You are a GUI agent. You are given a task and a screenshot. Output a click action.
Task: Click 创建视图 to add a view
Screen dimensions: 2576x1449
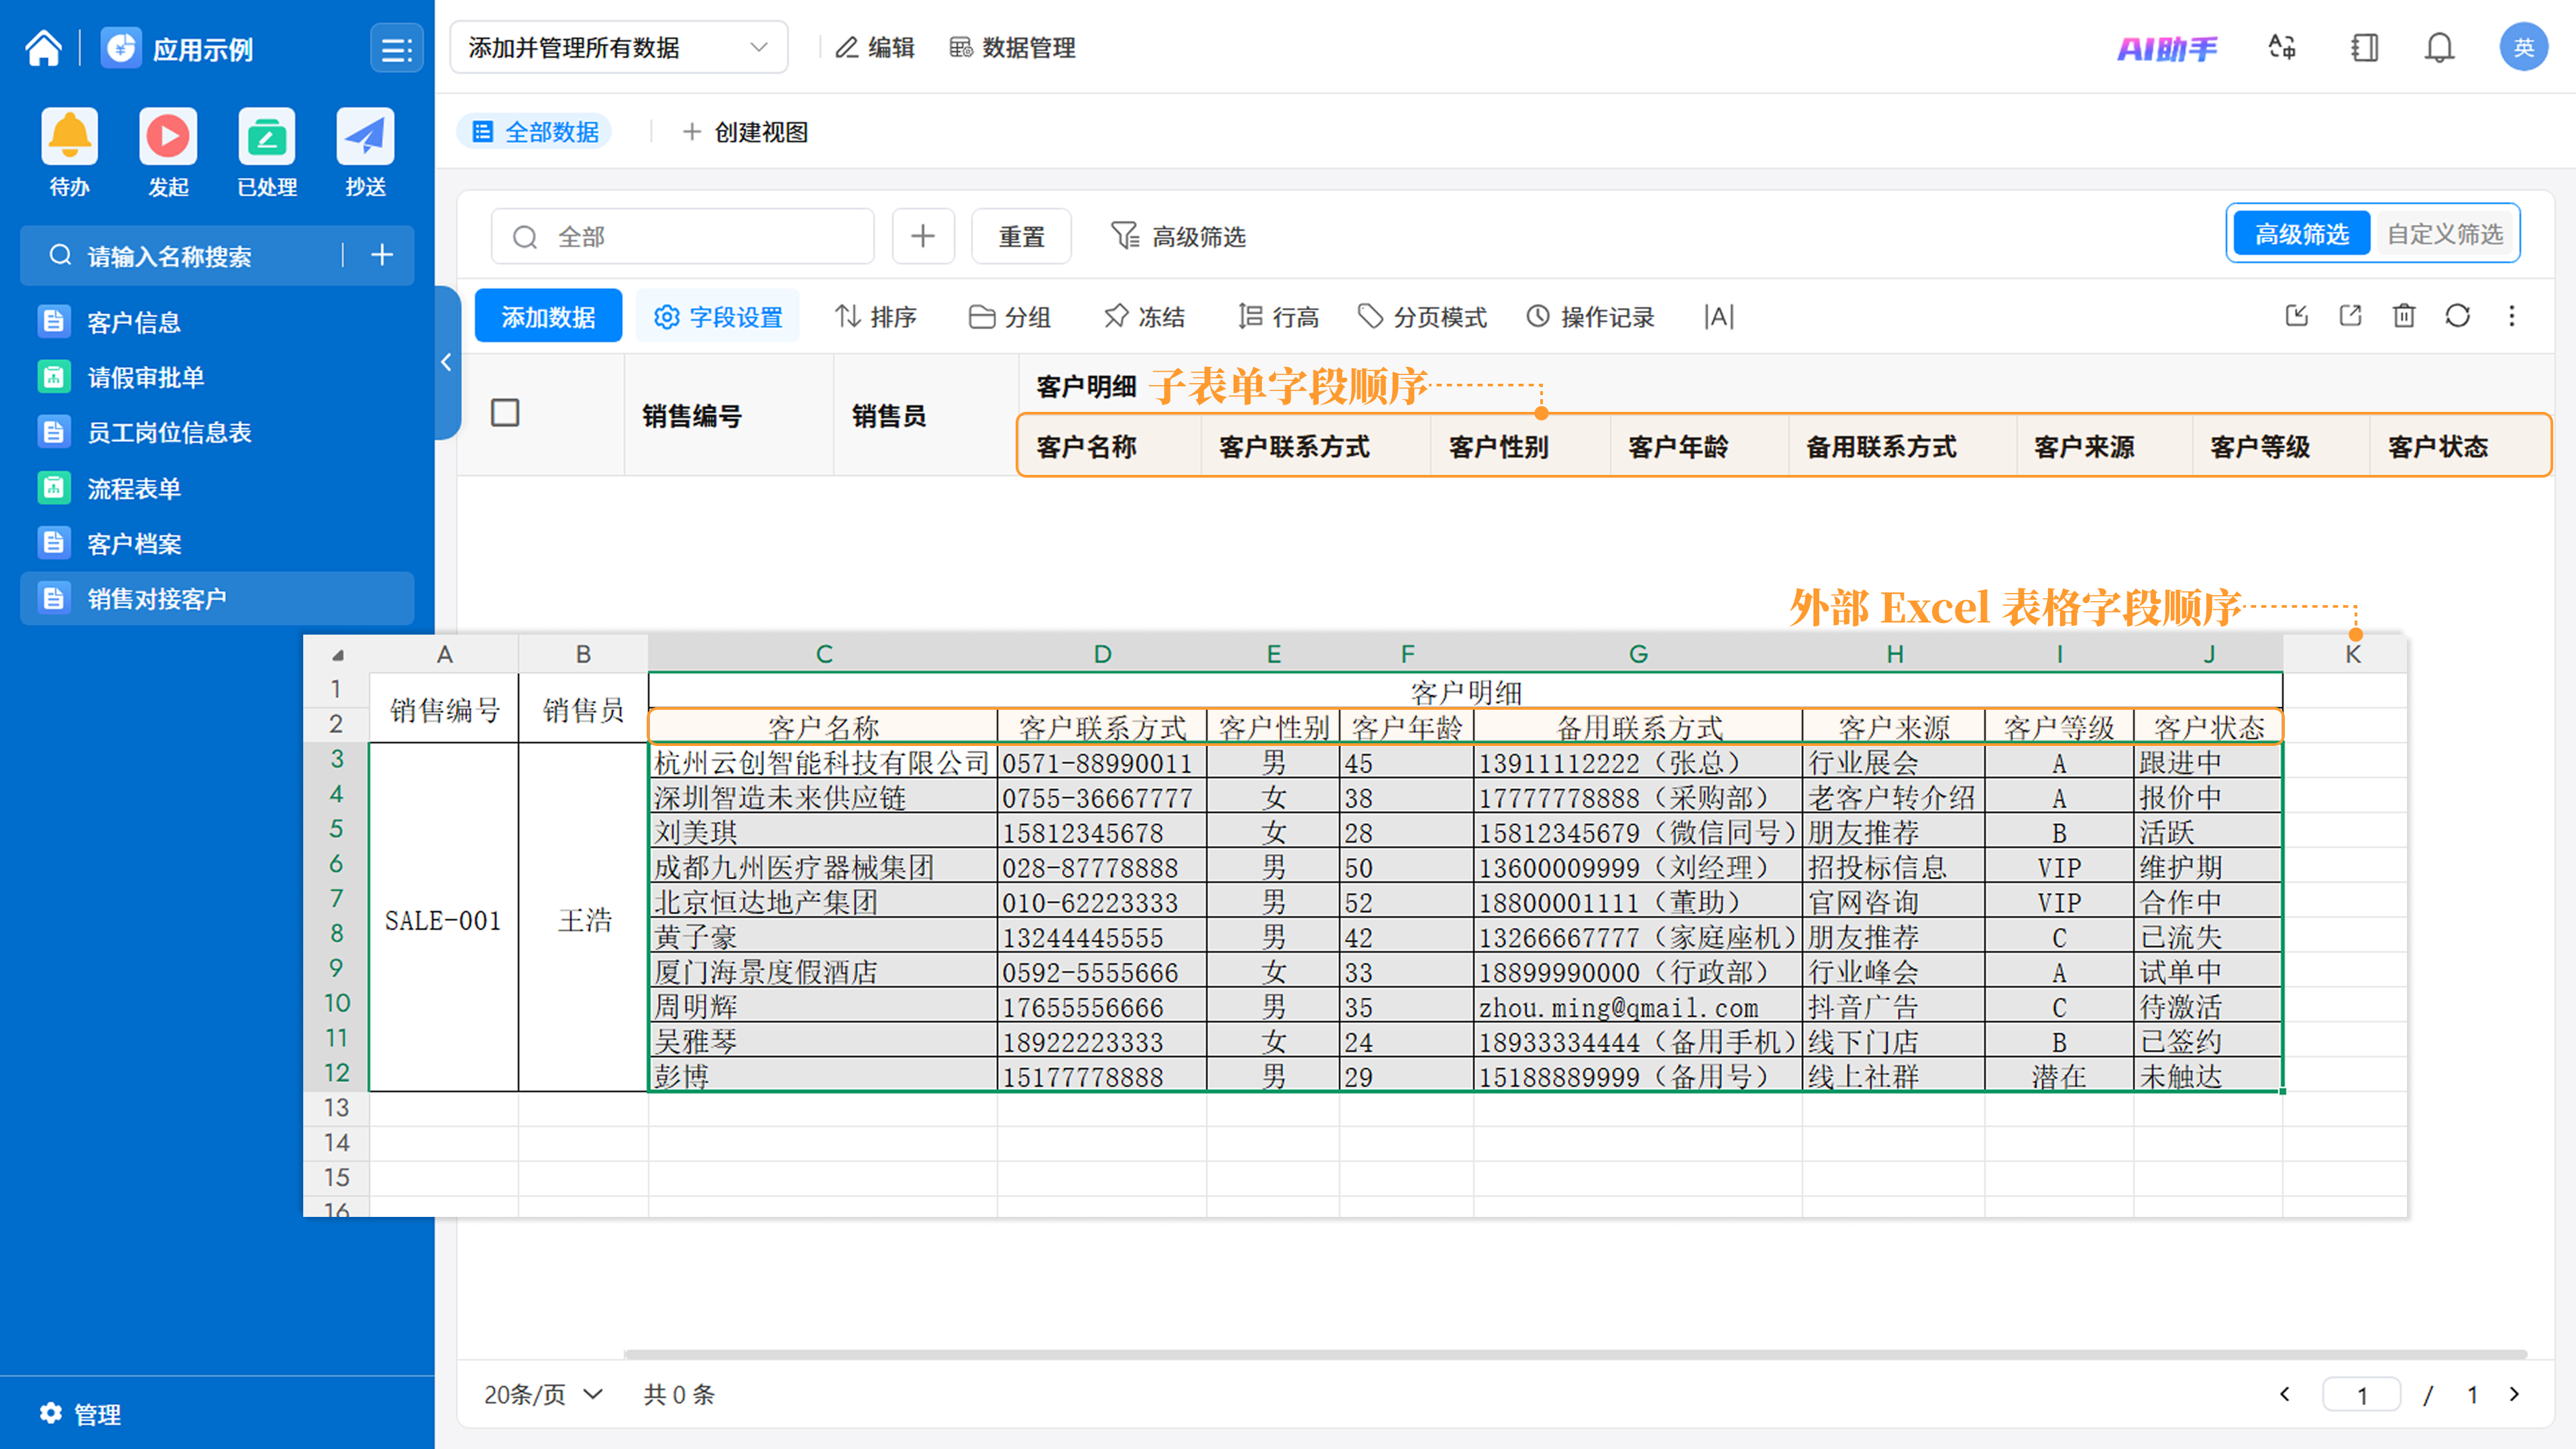[x=745, y=132]
